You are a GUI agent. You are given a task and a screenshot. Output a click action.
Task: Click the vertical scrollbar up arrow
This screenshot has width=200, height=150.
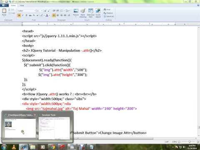click(199, 28)
